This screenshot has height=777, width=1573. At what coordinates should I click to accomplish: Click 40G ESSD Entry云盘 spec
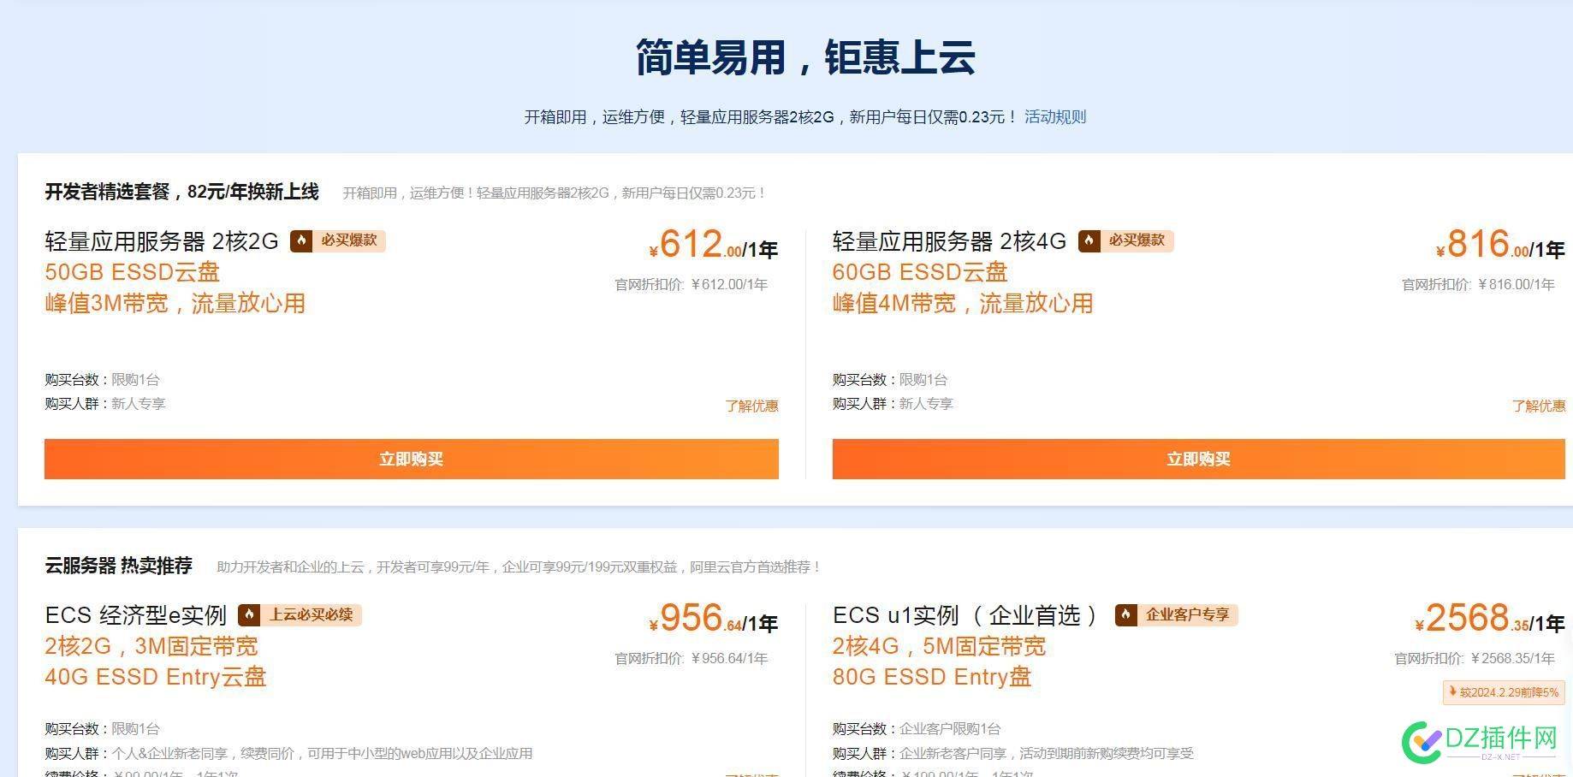click(156, 677)
